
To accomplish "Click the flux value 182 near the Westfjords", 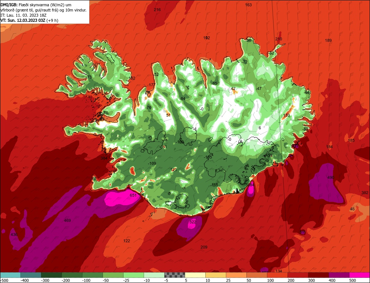I will 132,78.
